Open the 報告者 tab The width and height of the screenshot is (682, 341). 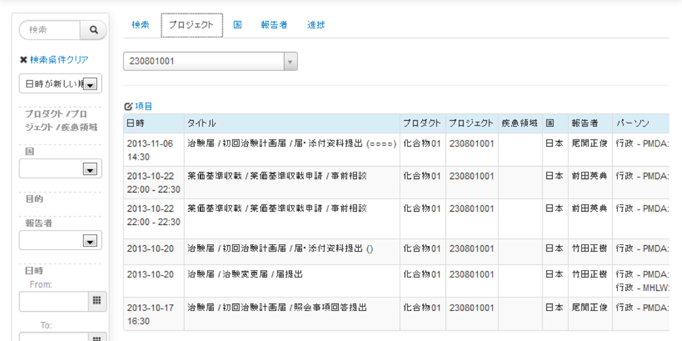(273, 25)
